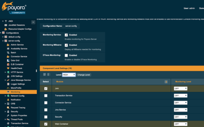Viewport: 204px width, 127px height.
Task: Click the select all rows icon
Action: click(44, 75)
